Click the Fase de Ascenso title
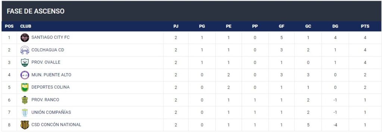The height and width of the screenshot is (139, 382). pyautogui.click(x=35, y=11)
